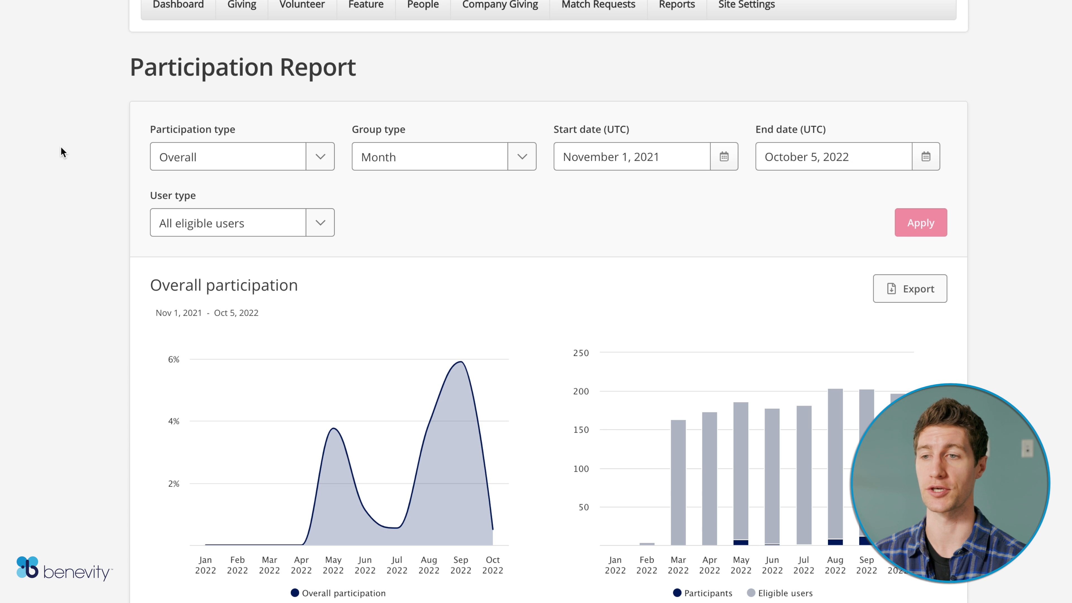Open the Start date calendar picker icon
Image resolution: width=1072 pixels, height=603 pixels.
point(724,156)
